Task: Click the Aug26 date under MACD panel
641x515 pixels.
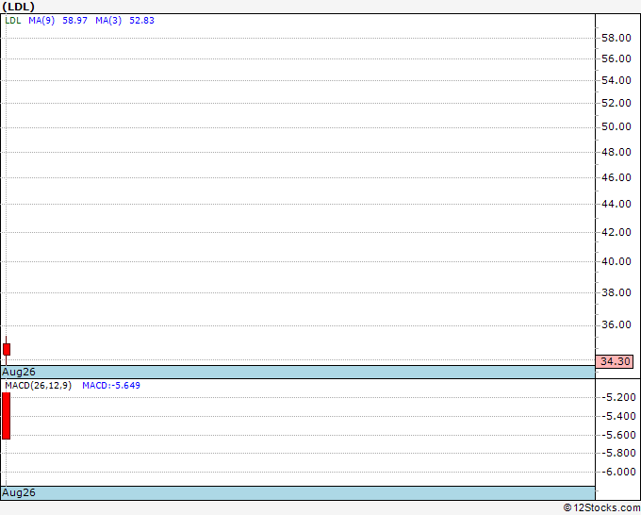Action: coord(19,492)
